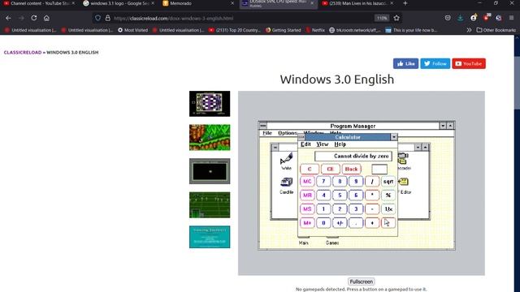Image resolution: width=520 pixels, height=292 pixels.
Task: Open the Getting Started bookmark
Action: coord(284,30)
